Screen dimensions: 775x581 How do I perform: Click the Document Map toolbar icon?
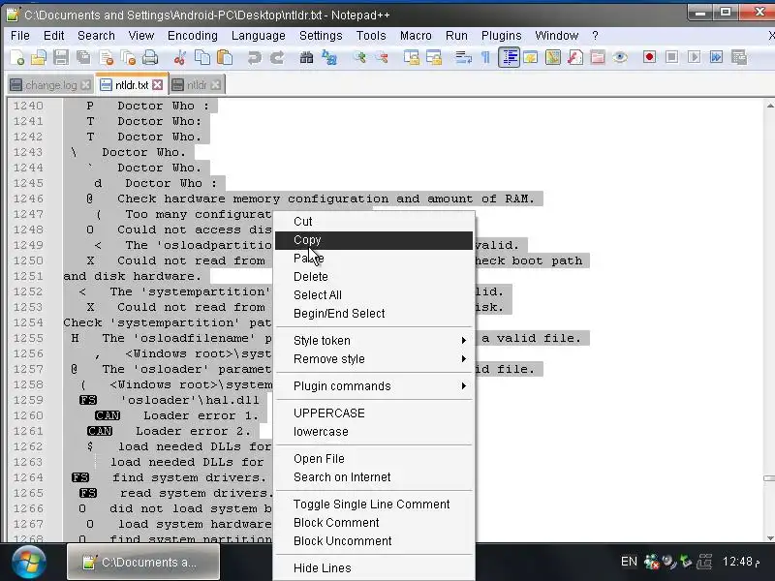point(552,58)
